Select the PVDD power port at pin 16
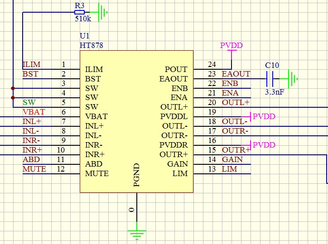 click(264, 145)
